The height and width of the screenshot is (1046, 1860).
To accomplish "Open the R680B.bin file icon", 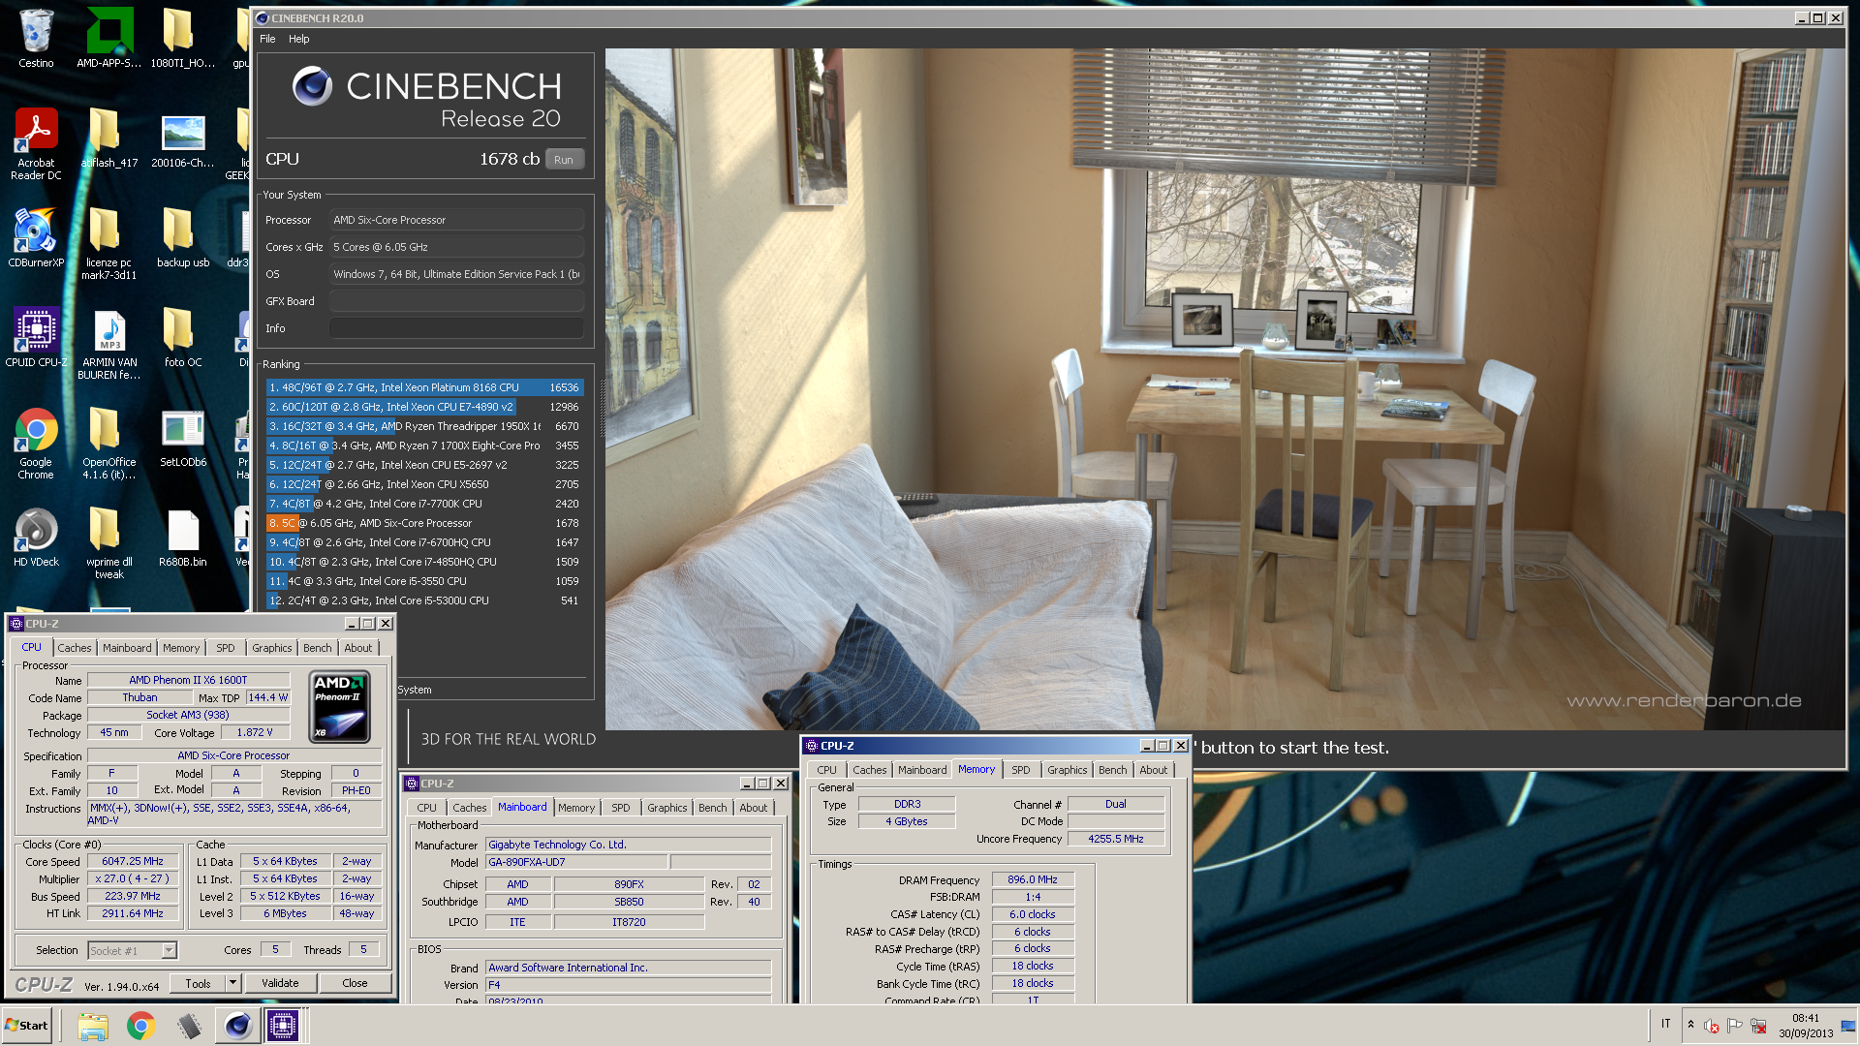I will pos(182,538).
